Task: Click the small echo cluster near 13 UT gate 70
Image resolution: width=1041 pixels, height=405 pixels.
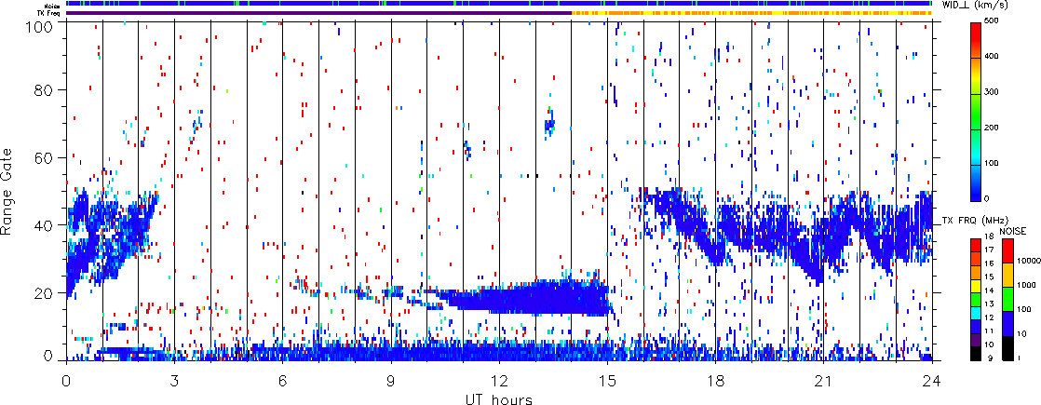Action: click(x=549, y=124)
